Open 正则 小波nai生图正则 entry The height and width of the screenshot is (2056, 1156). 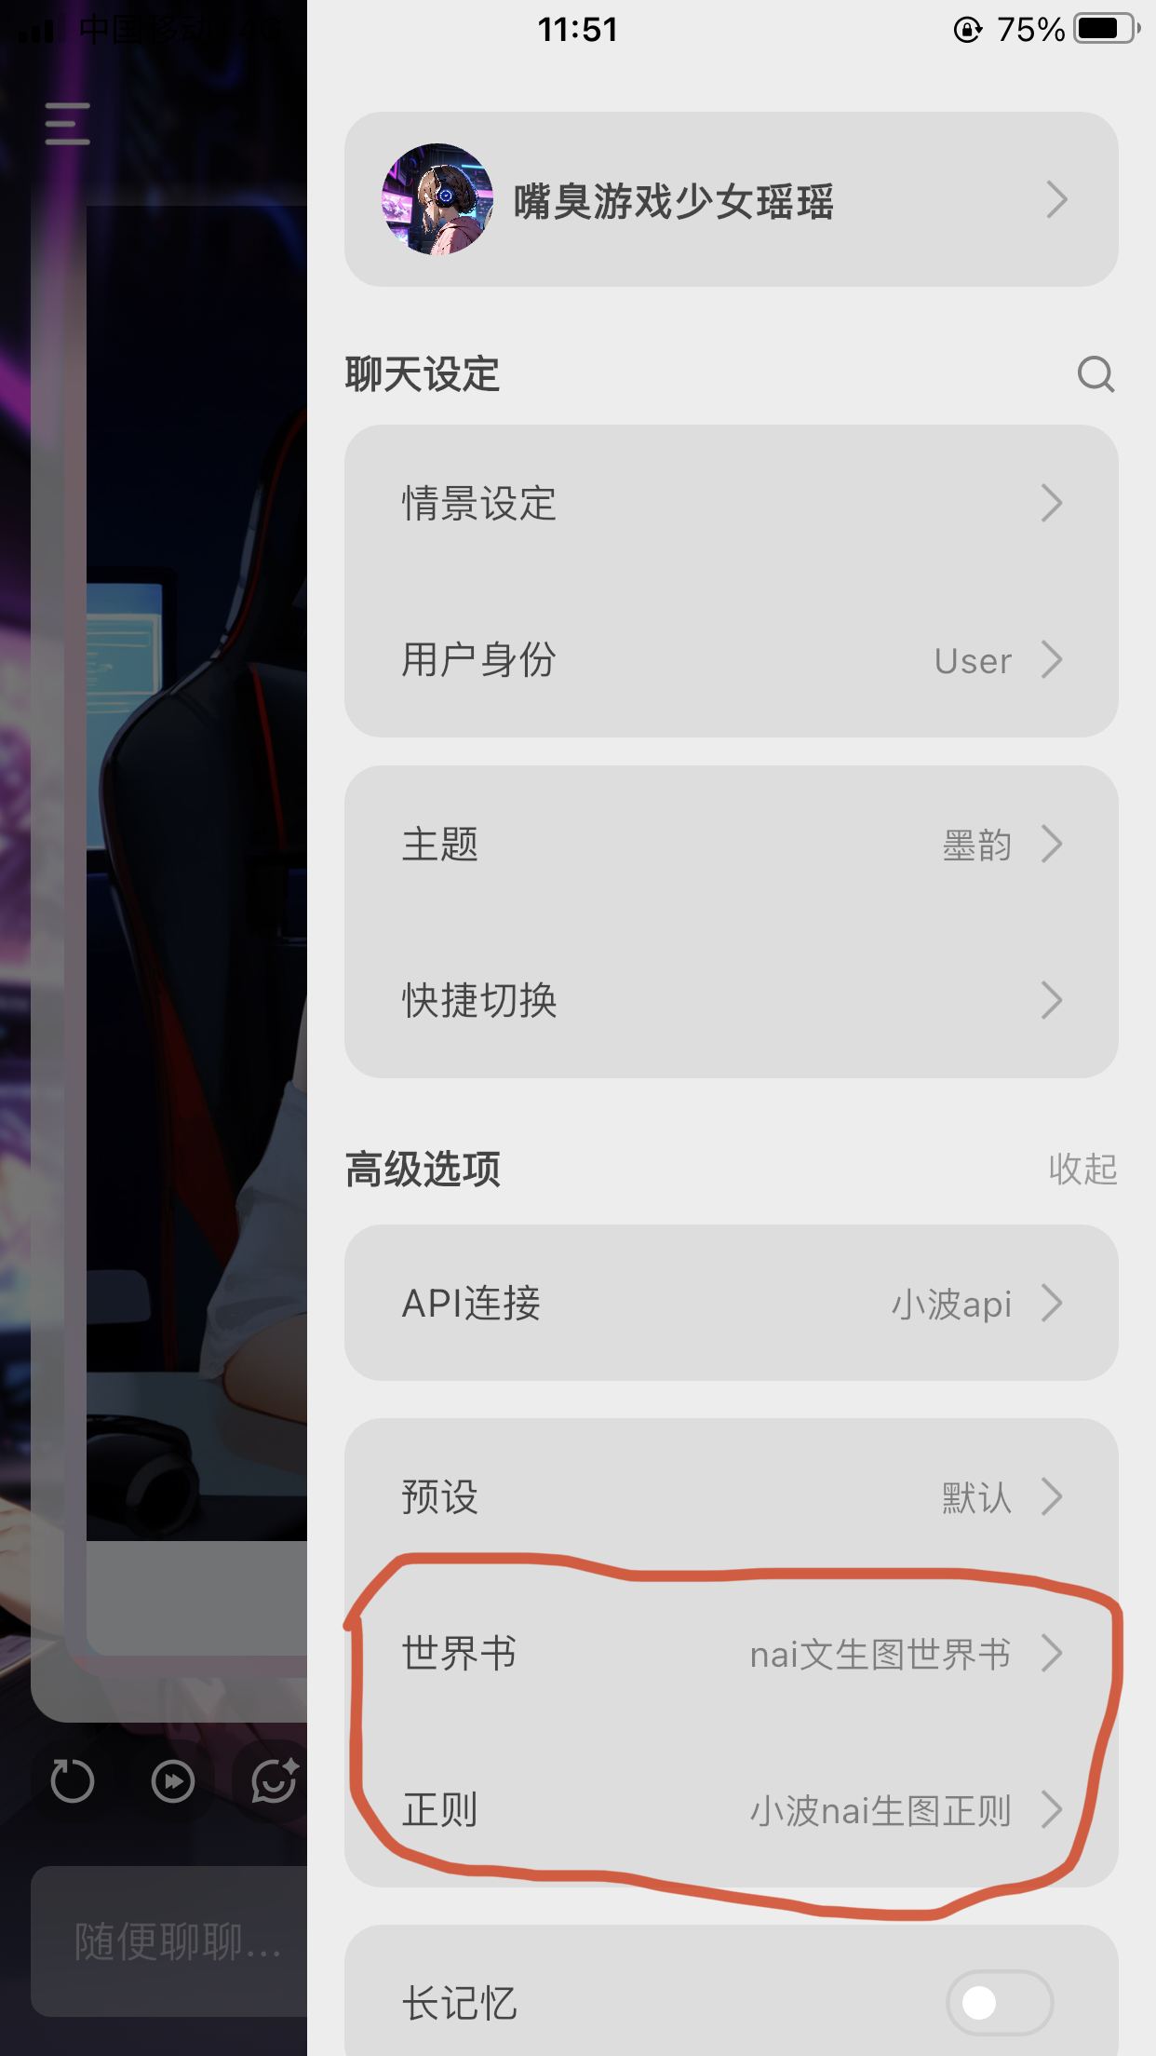731,1810
